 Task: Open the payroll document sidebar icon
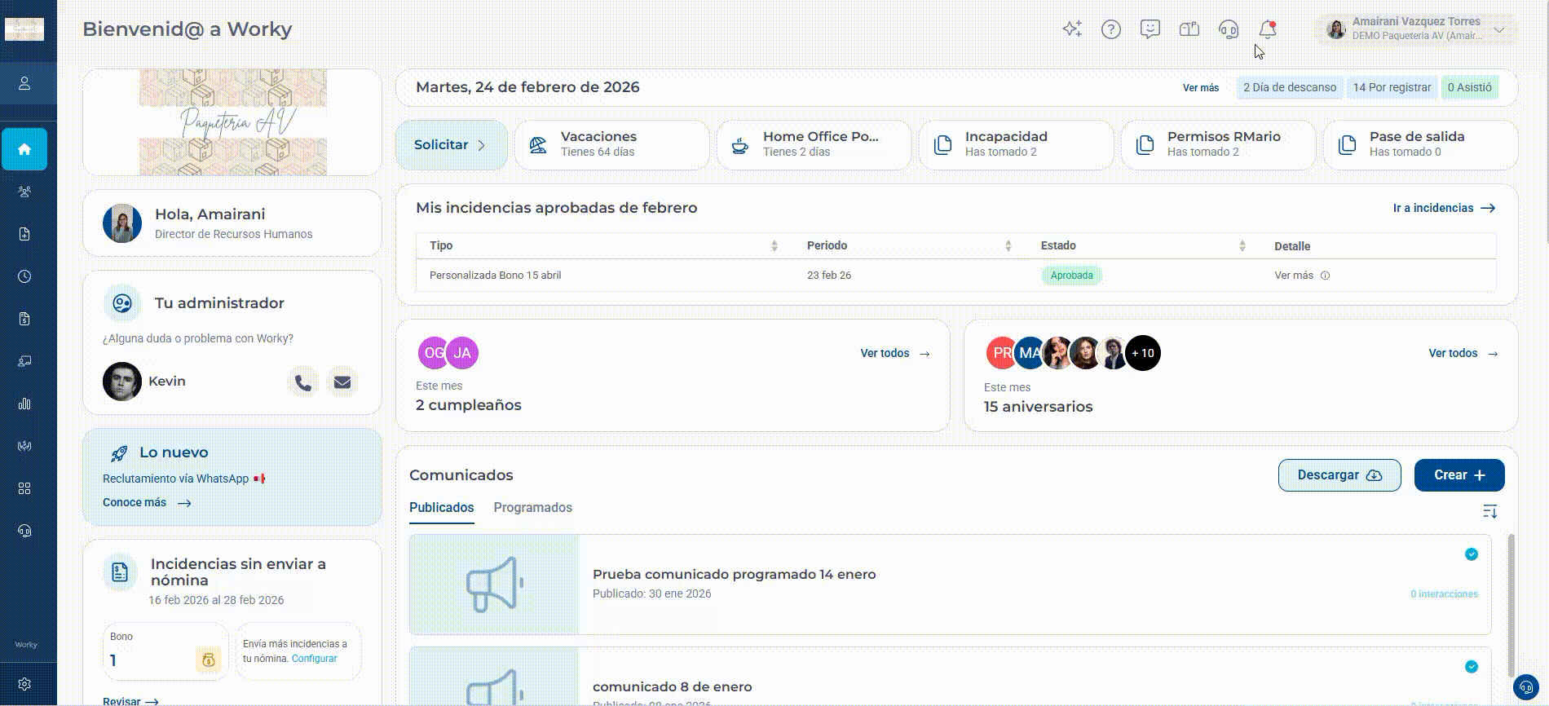24,319
